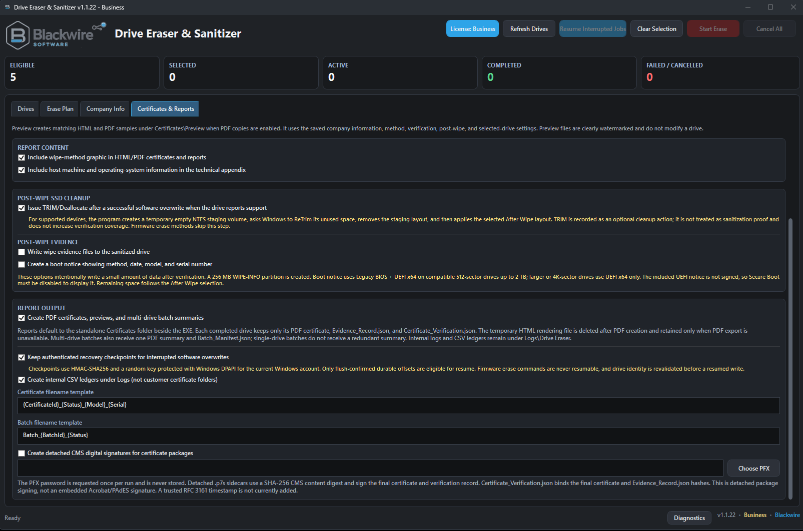The width and height of the screenshot is (803, 531).
Task: Maximize the application window
Action: 770,7
